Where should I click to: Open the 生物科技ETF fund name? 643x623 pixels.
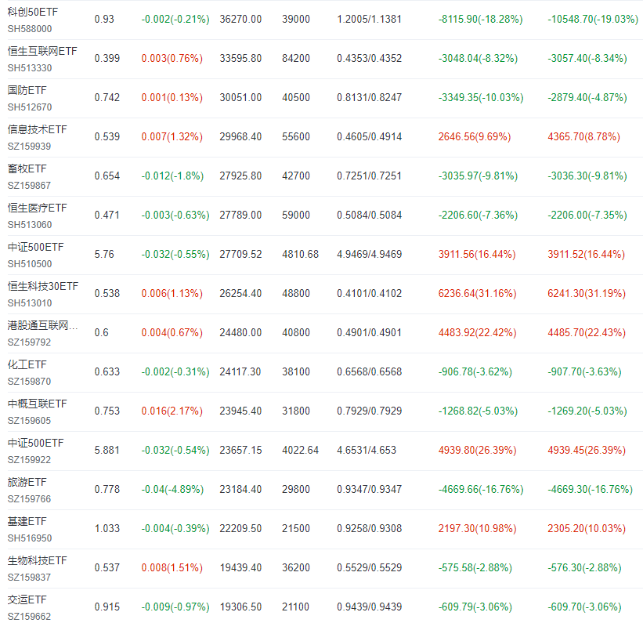[x=38, y=560]
